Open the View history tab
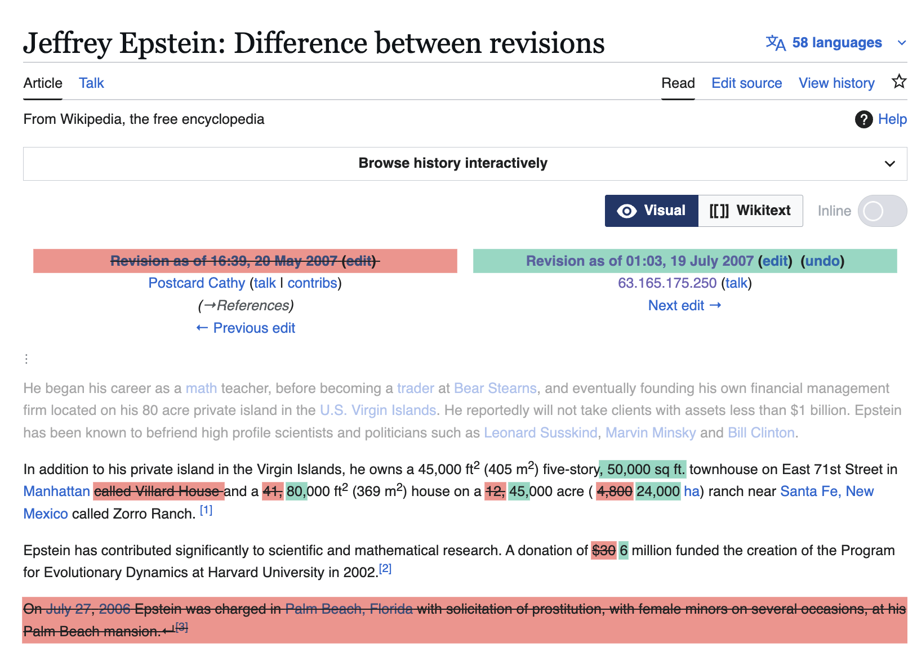 (x=836, y=83)
